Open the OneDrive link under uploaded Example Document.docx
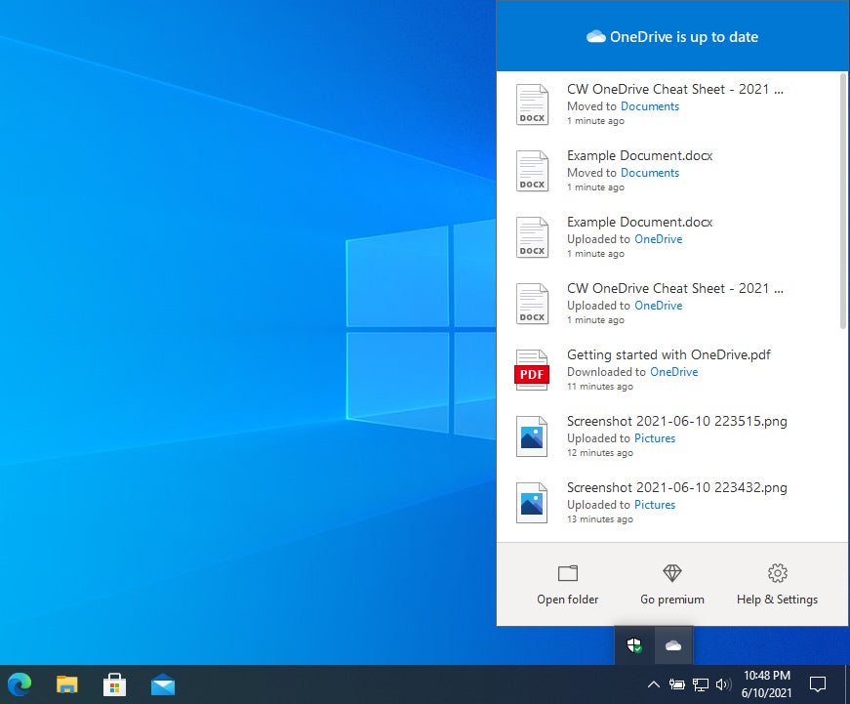The width and height of the screenshot is (850, 704). coord(659,239)
